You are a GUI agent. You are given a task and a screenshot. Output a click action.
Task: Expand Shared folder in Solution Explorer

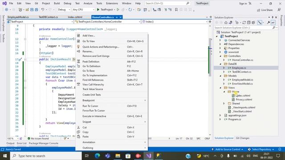click(x=224, y=104)
